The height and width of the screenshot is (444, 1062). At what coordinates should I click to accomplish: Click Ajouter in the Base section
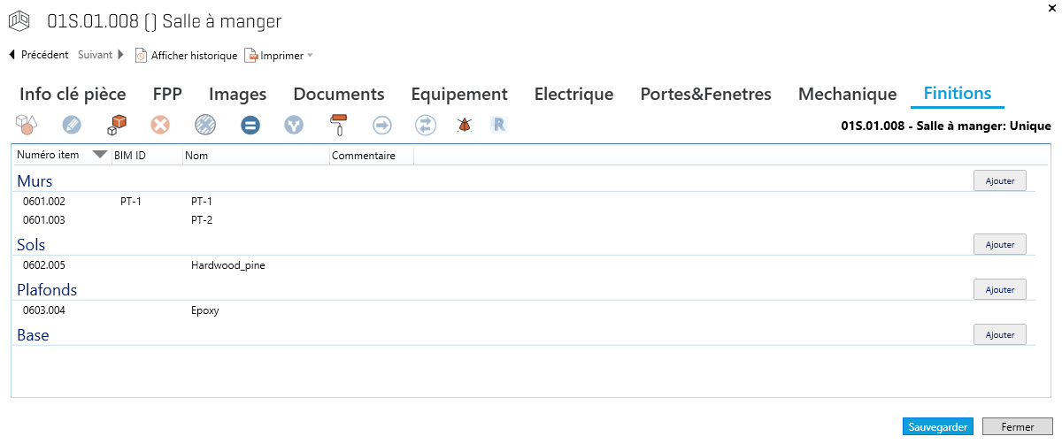(1000, 334)
